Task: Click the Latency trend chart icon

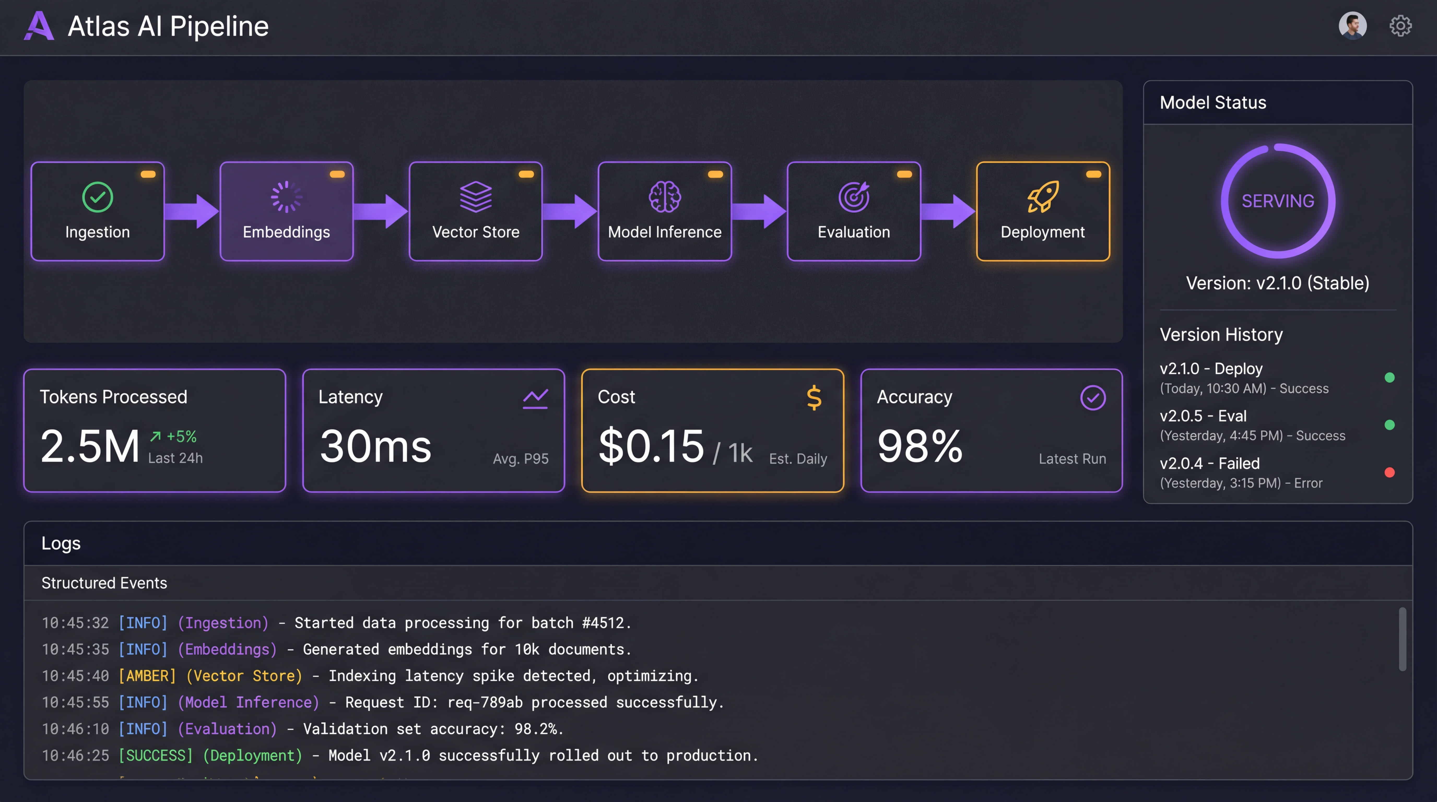Action: [535, 398]
